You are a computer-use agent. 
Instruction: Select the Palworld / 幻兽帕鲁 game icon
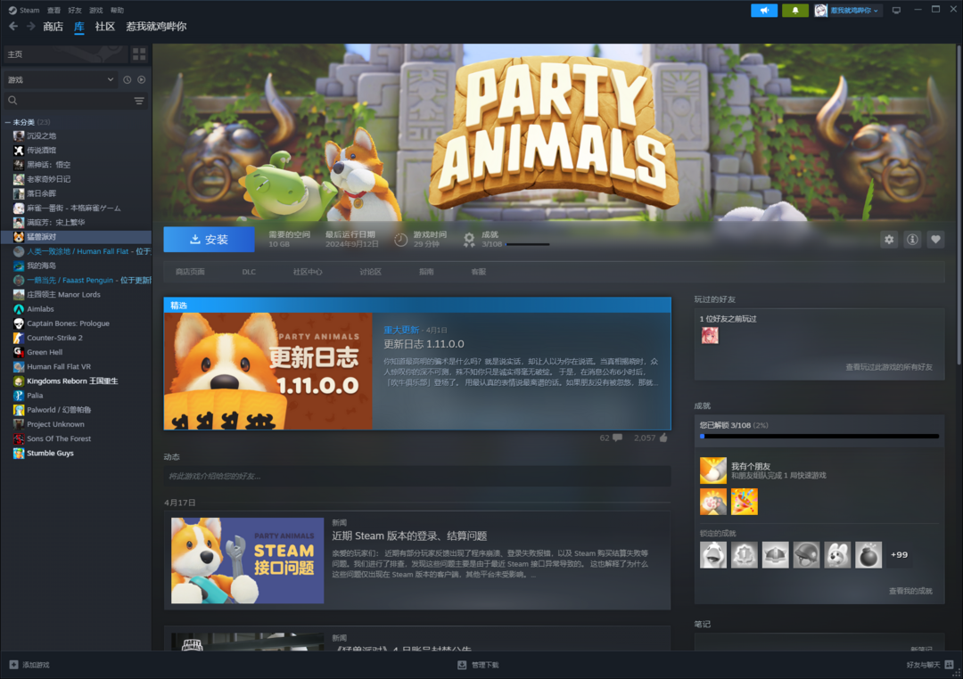pyautogui.click(x=19, y=410)
